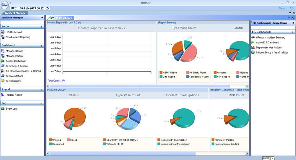Collapse the To Do section
Image resolution: width=296 pixels, height=160 pixels.
[x=41, y=27]
